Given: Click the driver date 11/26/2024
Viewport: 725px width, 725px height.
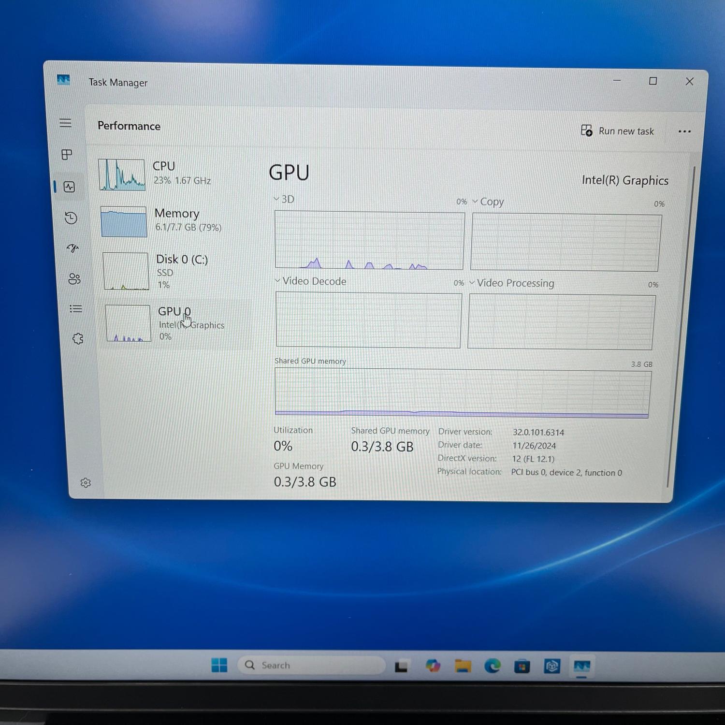Looking at the screenshot, I should tap(534, 446).
